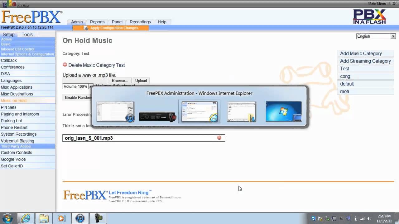399x224 pixels.
Task: Open the Panel menu
Action: [x=117, y=22]
